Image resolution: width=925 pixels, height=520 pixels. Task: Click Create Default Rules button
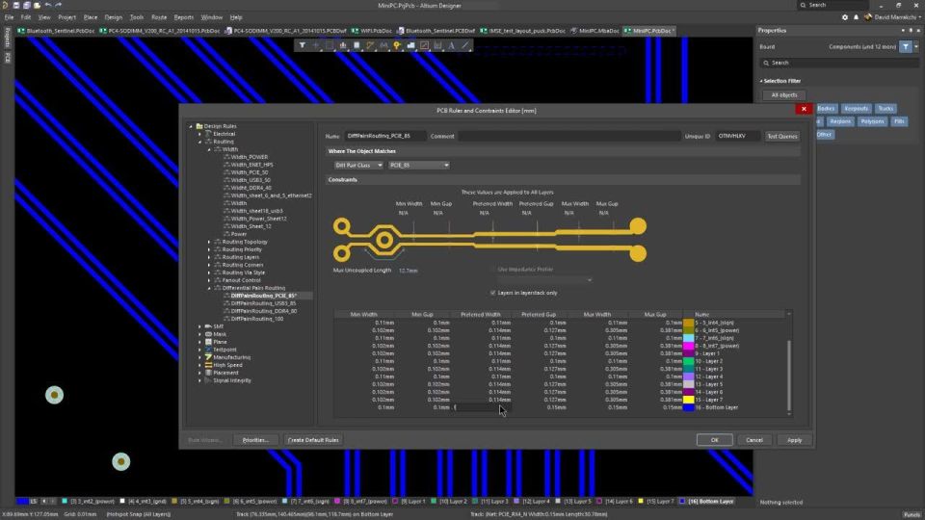click(x=313, y=440)
